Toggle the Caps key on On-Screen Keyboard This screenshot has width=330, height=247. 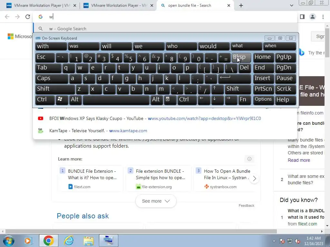pos(52,79)
